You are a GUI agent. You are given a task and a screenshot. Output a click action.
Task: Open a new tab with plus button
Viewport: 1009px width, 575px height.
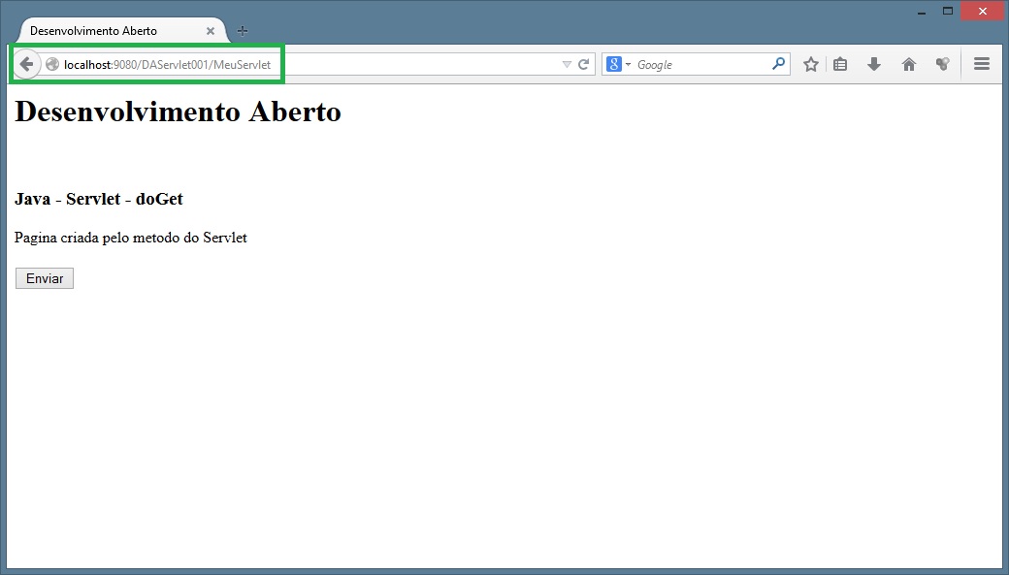243,31
